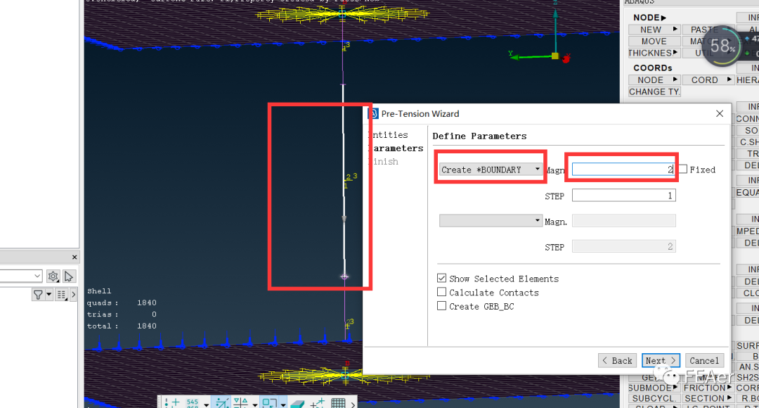Toggle the highlighted arrow-through-points bottom toolbar icon

[x=222, y=402]
